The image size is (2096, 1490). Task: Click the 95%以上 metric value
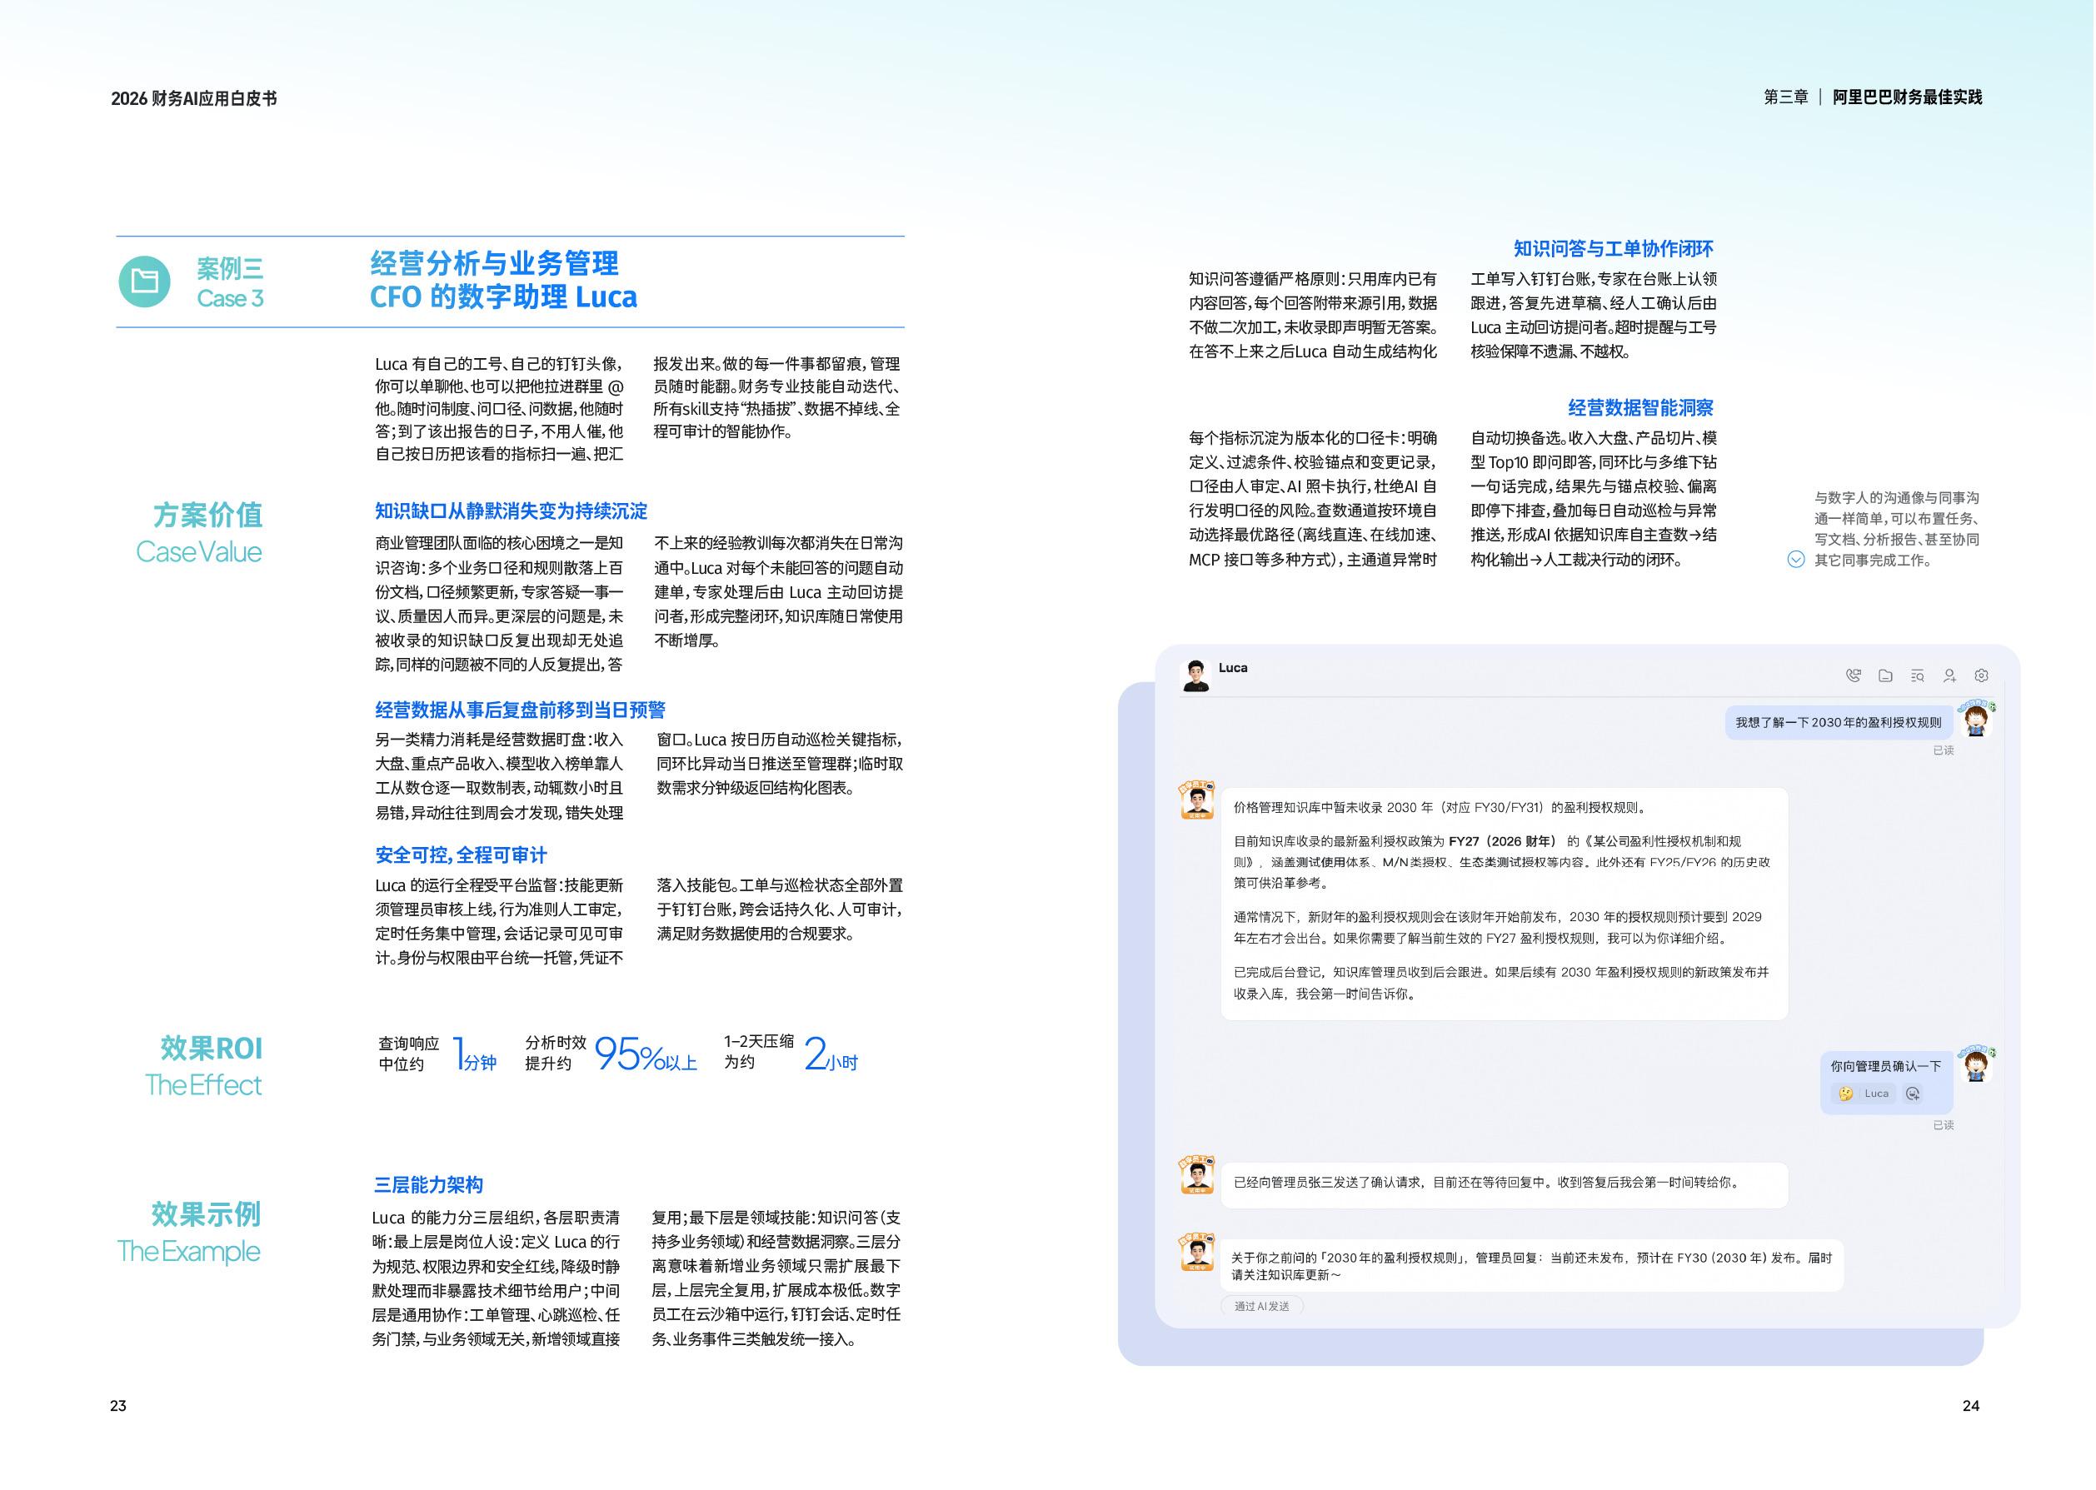[646, 1055]
